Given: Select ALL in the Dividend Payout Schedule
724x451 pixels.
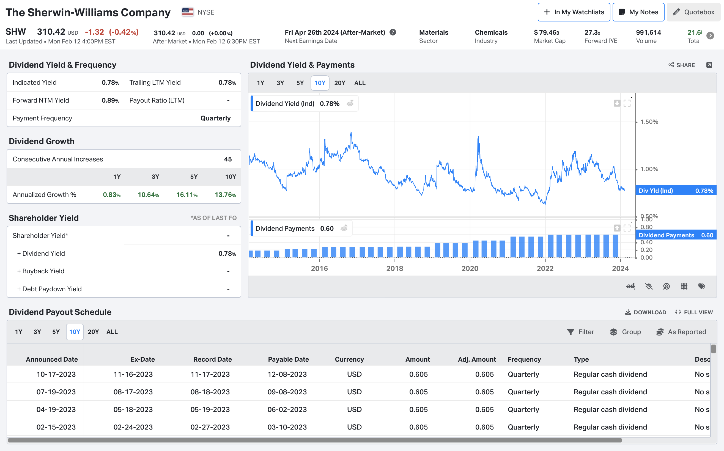Looking at the screenshot, I should [x=112, y=332].
